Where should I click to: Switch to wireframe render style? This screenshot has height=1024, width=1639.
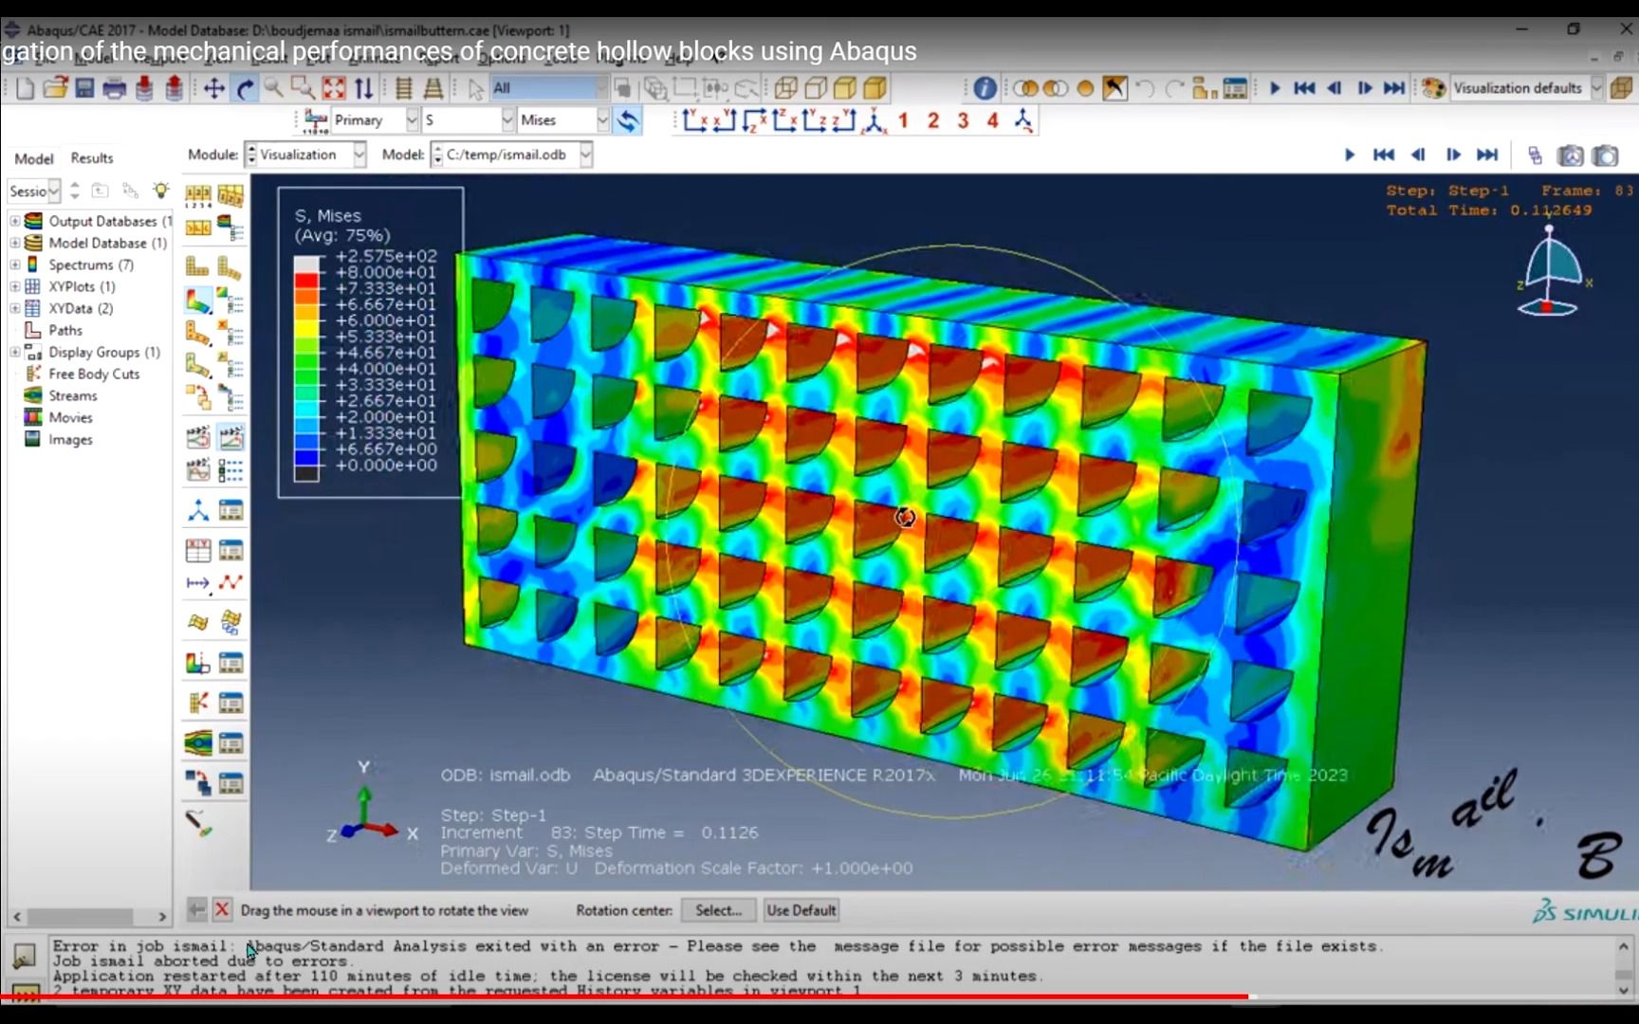(x=785, y=89)
